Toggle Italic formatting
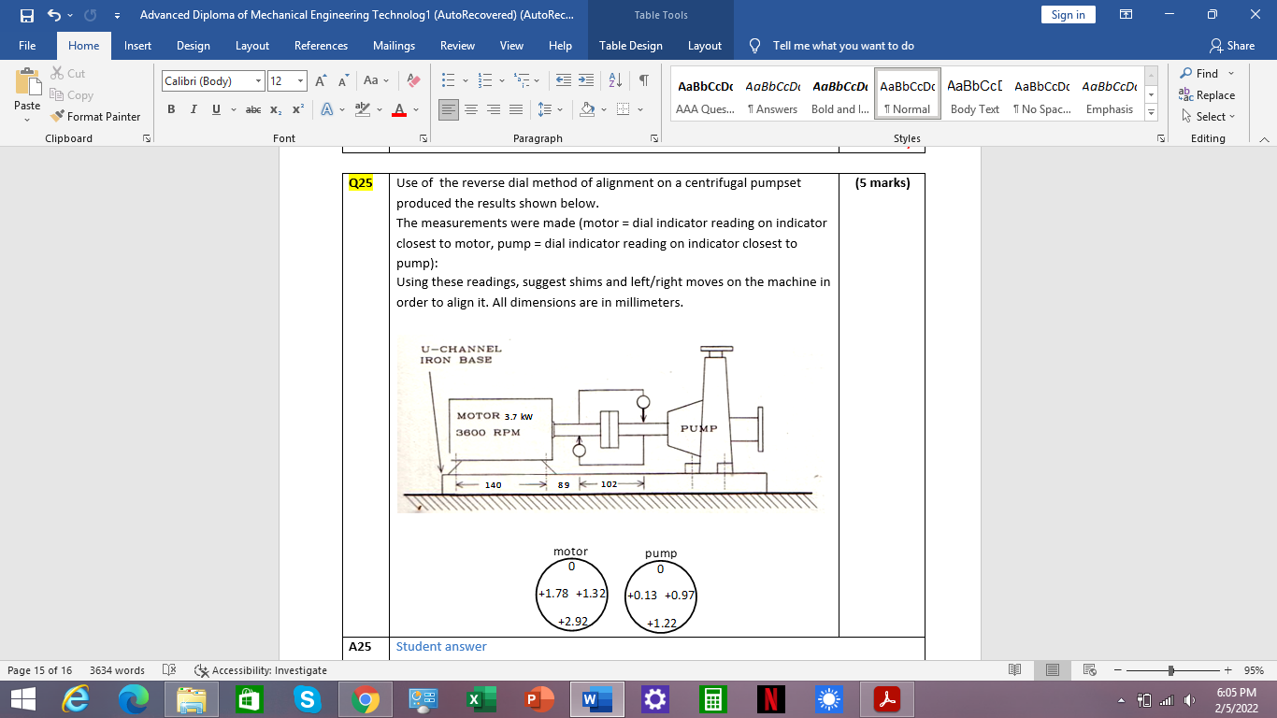This screenshot has width=1277, height=718. (194, 109)
